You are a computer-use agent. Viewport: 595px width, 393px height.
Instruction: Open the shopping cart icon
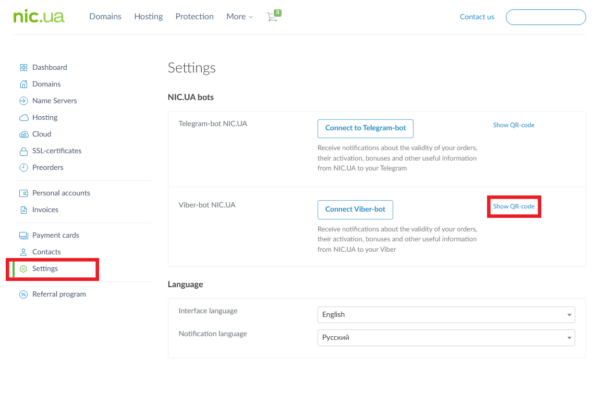(272, 17)
